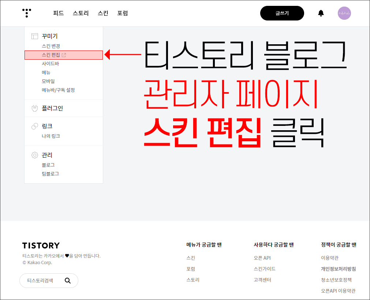The image size is (370, 300).
Task: Open 청소년보호정책 link
Action: click(x=336, y=280)
